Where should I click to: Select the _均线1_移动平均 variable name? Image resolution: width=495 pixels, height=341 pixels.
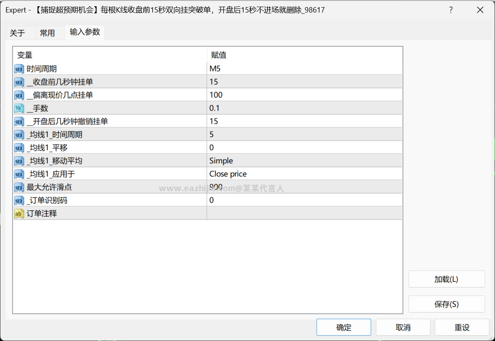(54, 161)
